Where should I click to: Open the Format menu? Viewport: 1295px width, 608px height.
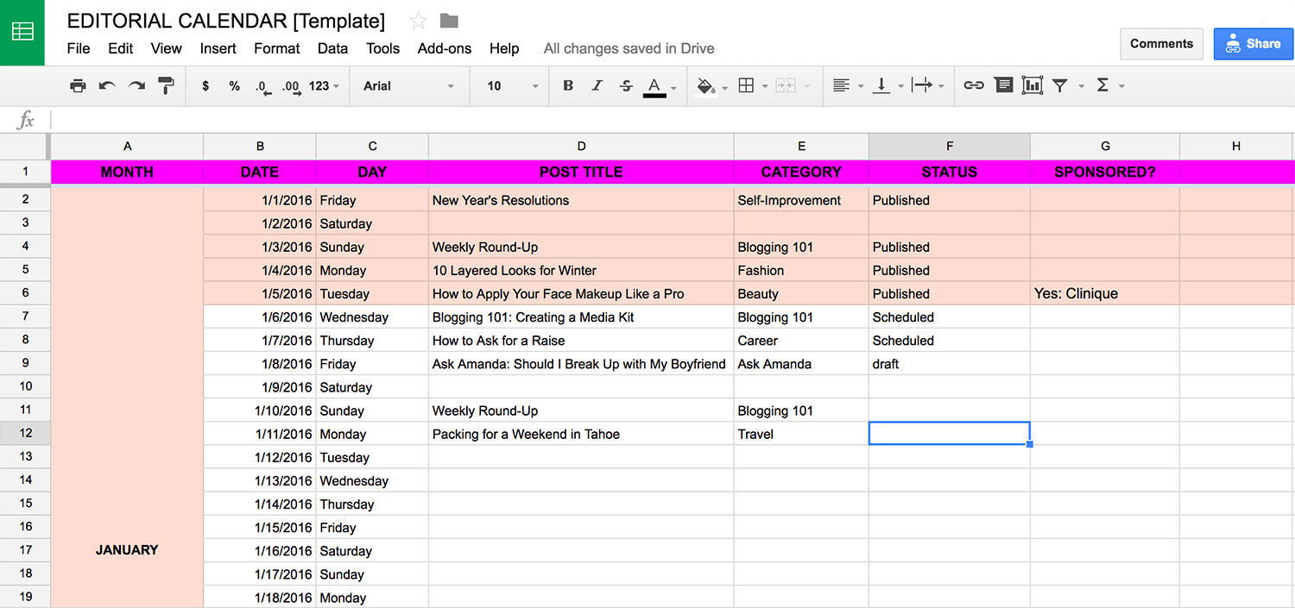click(276, 48)
